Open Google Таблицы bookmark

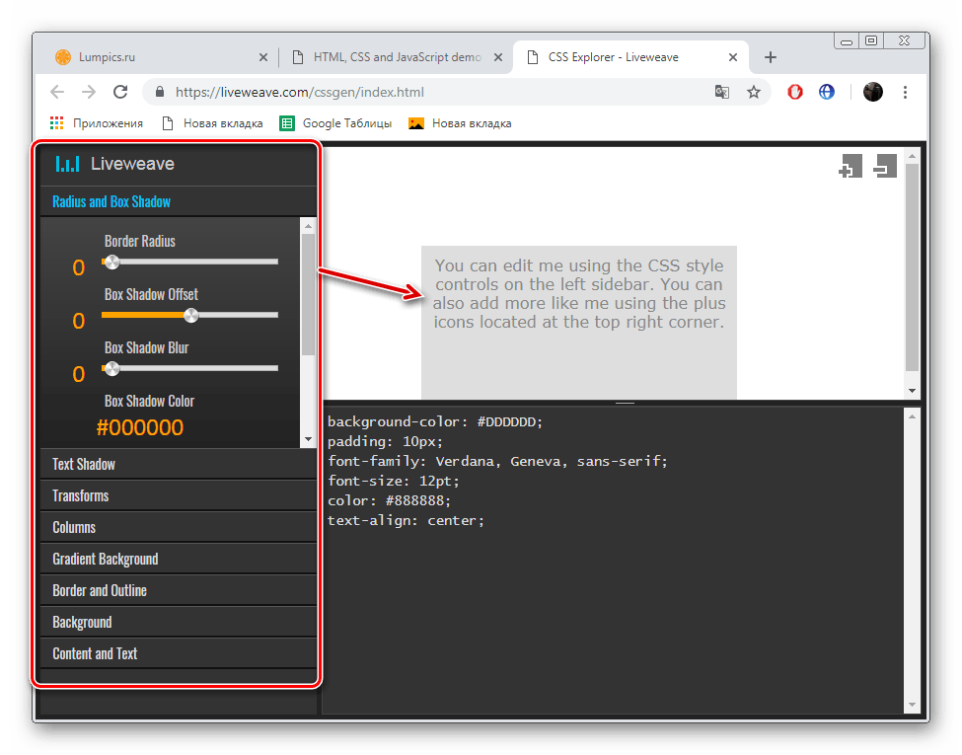coord(335,123)
